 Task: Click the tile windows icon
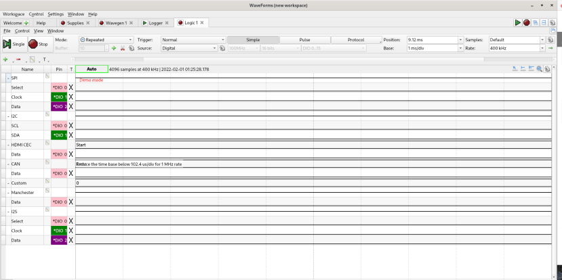(544, 22)
